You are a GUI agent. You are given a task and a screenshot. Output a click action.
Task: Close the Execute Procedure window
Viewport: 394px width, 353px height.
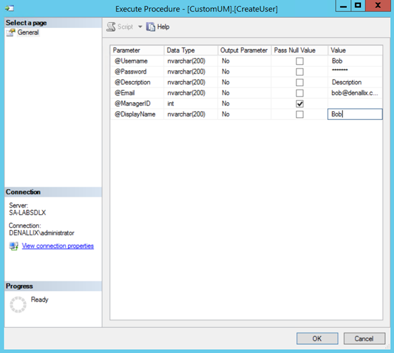coord(377,6)
